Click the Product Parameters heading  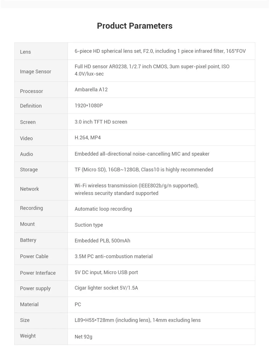pos(134,26)
